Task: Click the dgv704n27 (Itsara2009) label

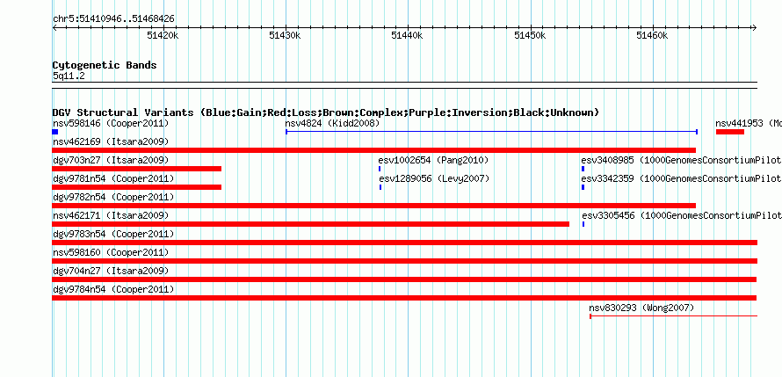Action: pos(111,271)
